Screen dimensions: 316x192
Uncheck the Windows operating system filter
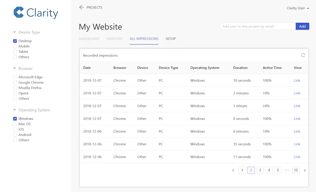point(15,118)
